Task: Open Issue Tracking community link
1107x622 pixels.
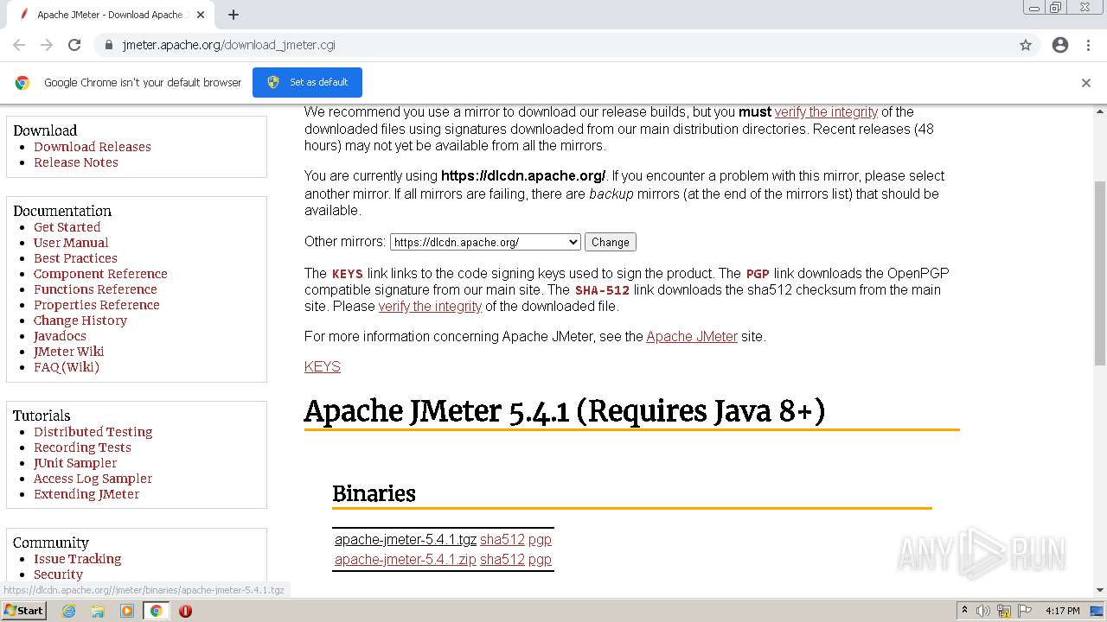Action: coord(78,559)
